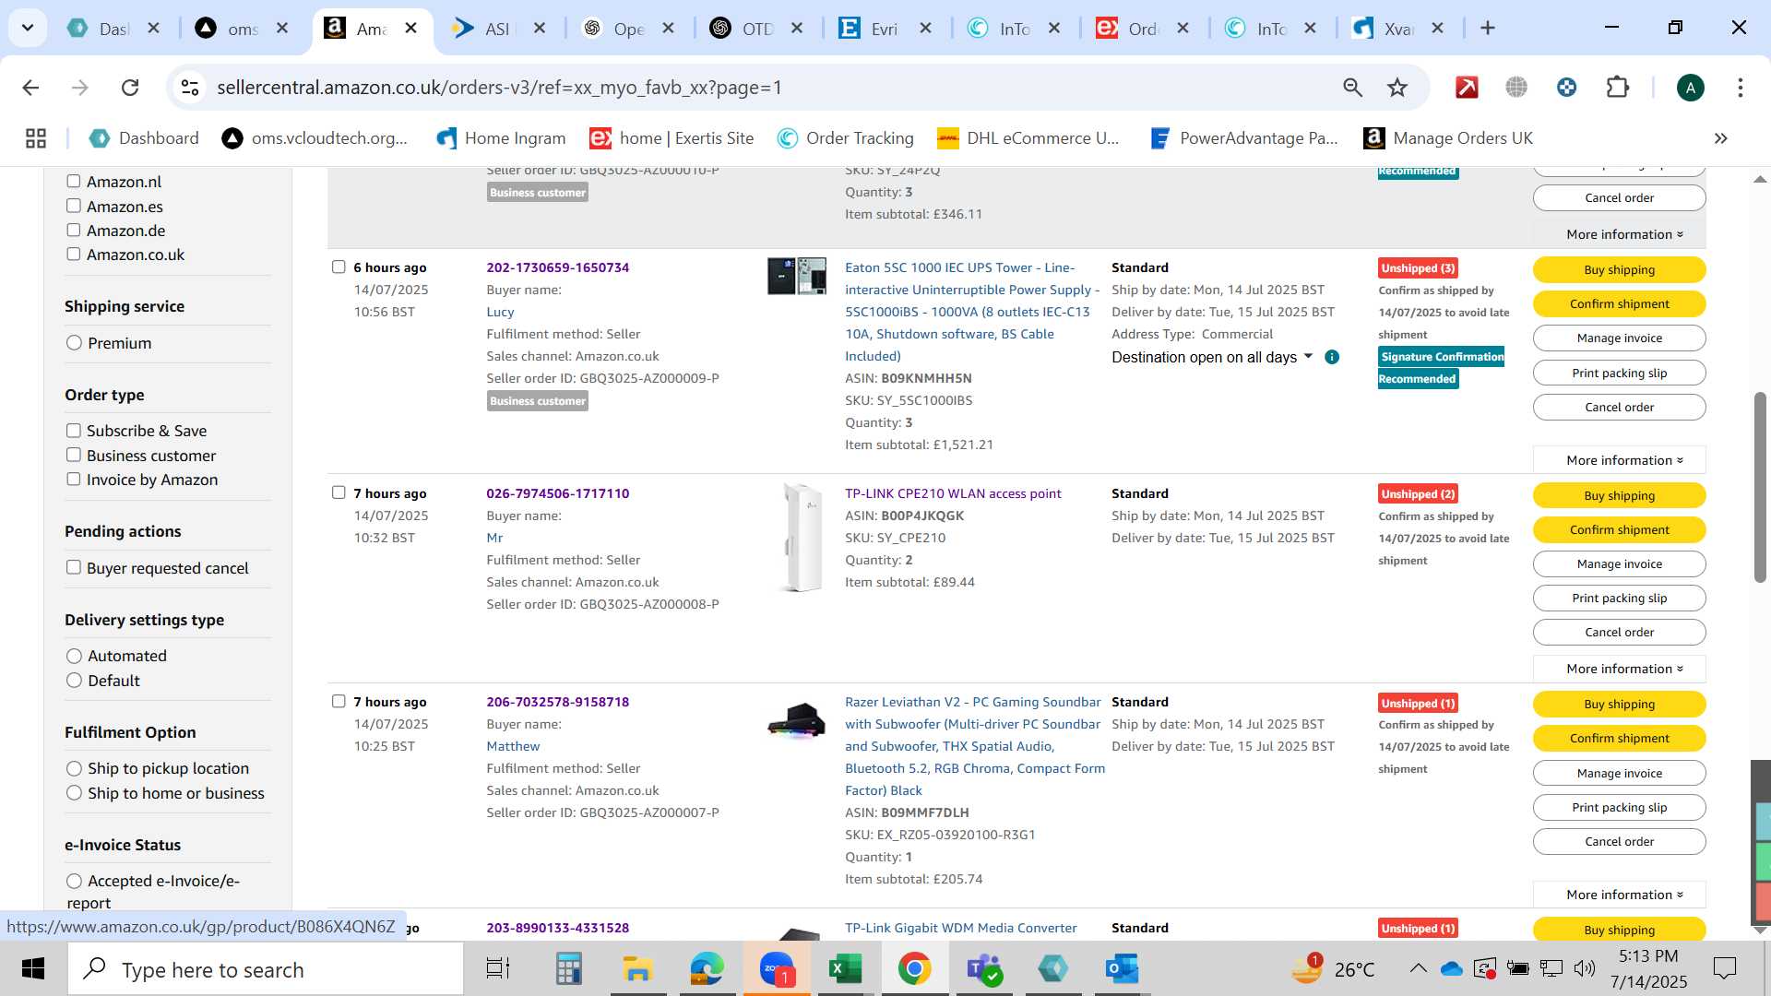Select Ship to home or business option
Viewport: 1771px width, 996px height.
tap(75, 793)
